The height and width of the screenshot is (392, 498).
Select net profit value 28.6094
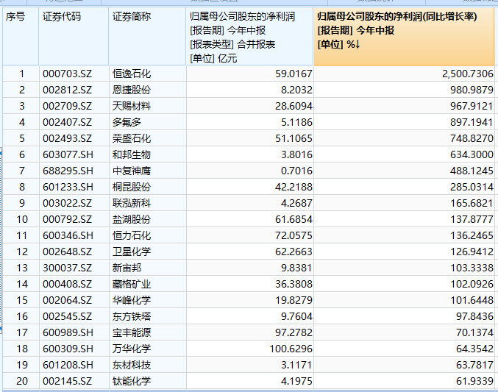point(249,106)
